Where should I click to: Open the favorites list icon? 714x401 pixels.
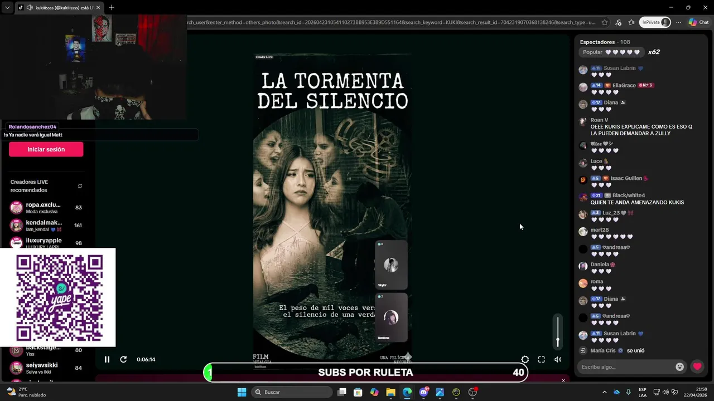coord(631,22)
